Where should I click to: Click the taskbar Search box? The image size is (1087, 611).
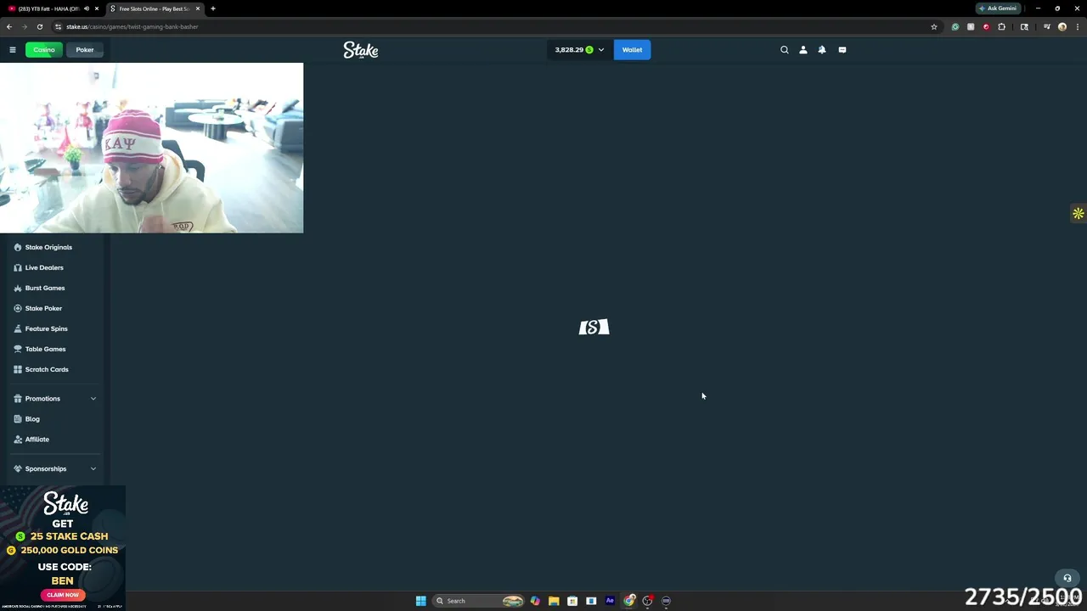[478, 601]
